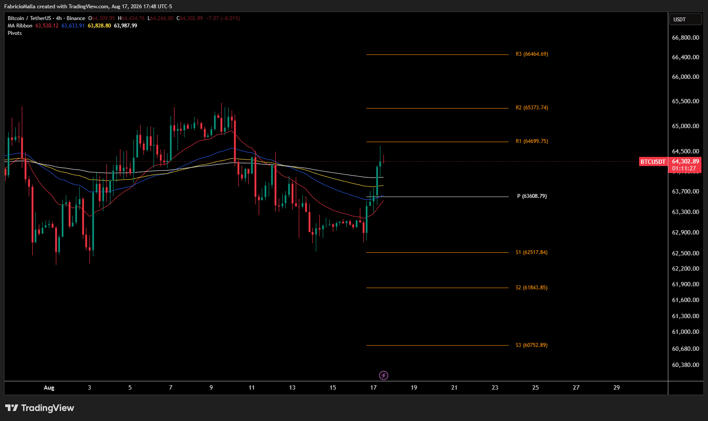Click the 65,500.00 price axis label
Screen dimensions: 708x421
pos(686,101)
